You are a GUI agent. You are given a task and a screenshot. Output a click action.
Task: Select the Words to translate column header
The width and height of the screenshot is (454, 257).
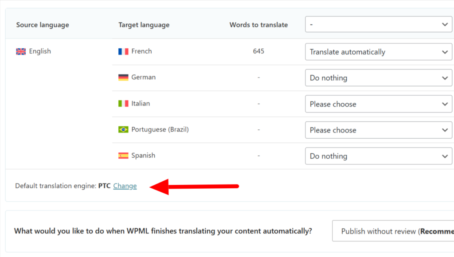coord(258,25)
